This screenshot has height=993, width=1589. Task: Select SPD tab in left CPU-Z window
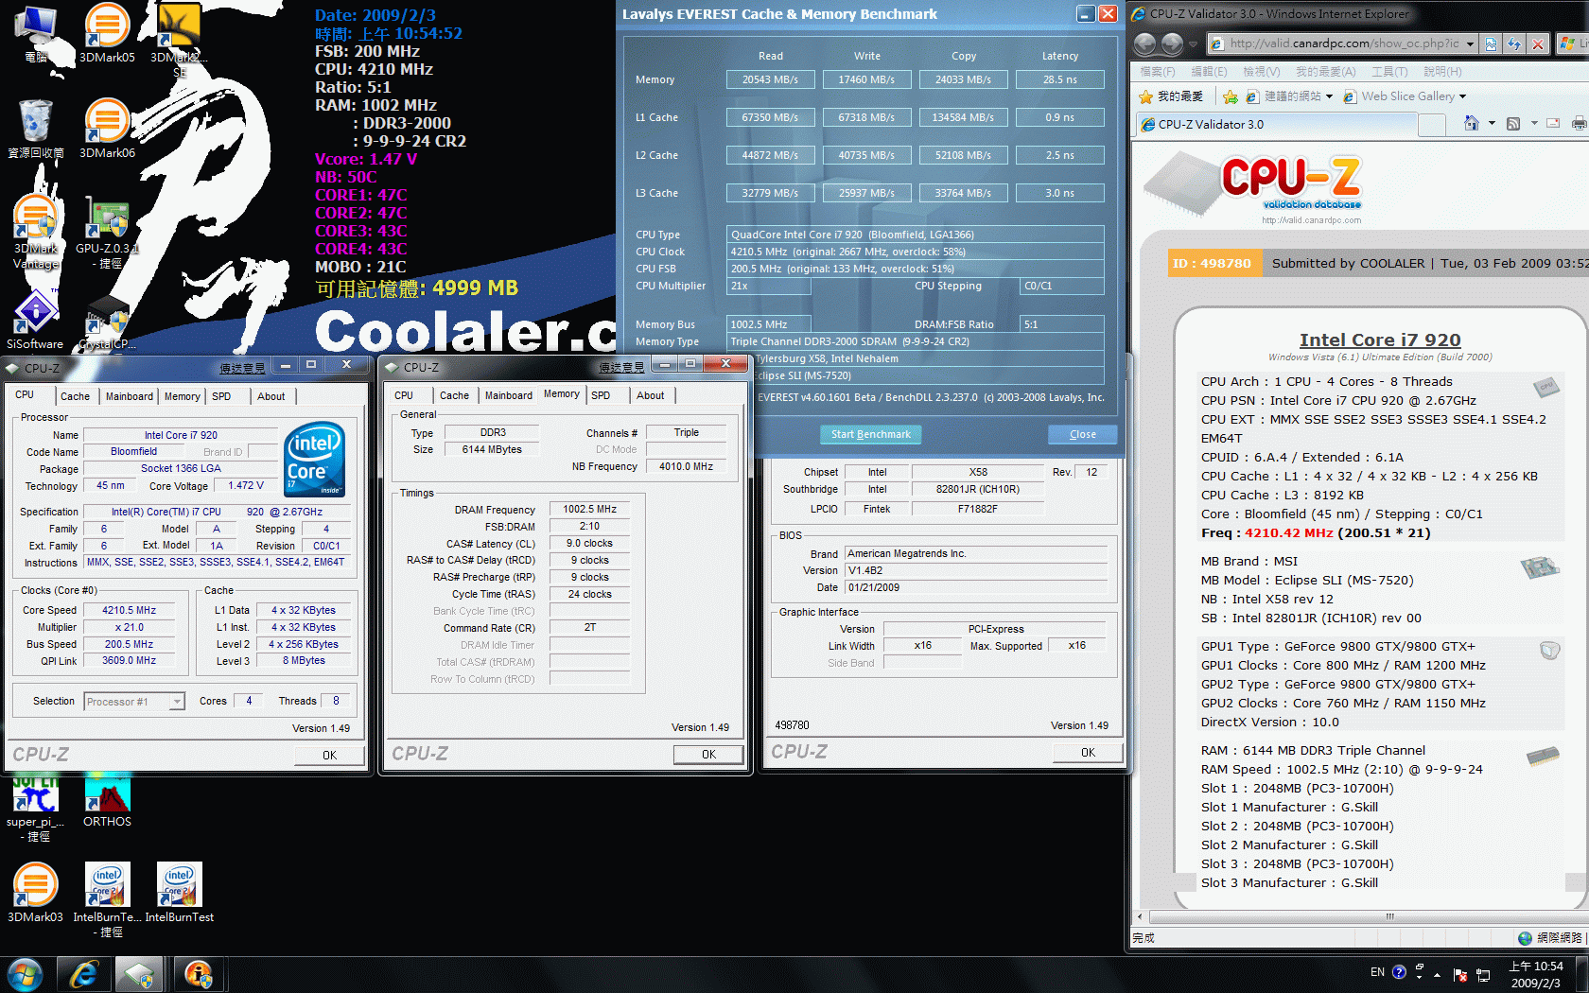click(221, 396)
